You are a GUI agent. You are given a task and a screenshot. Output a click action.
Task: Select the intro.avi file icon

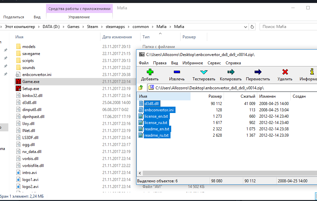[x=18, y=173]
